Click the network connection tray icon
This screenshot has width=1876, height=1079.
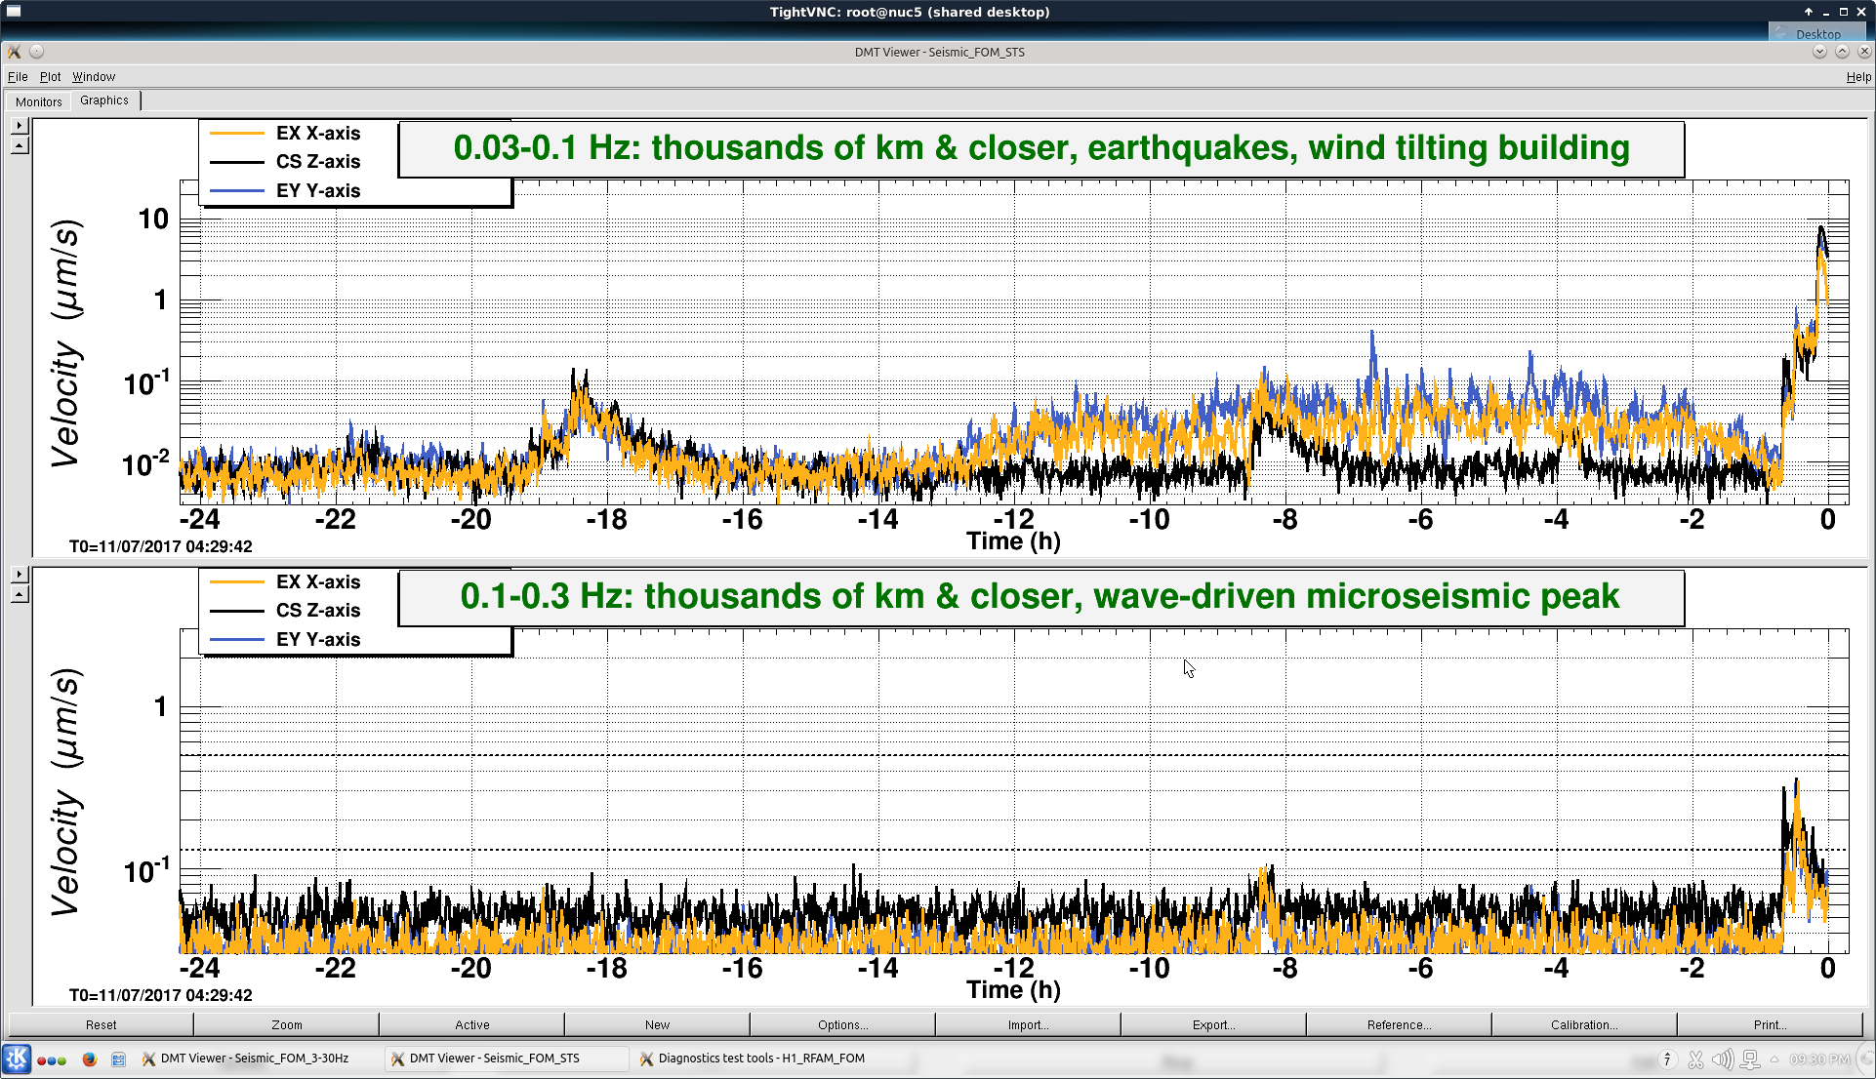pos(1750,1059)
